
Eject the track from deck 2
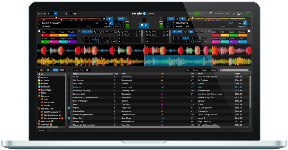240,23
